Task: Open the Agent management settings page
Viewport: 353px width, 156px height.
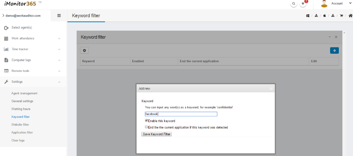Action: (24, 93)
